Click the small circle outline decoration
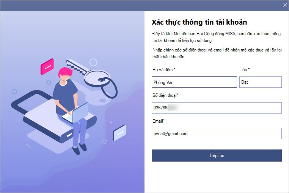 [14, 91]
